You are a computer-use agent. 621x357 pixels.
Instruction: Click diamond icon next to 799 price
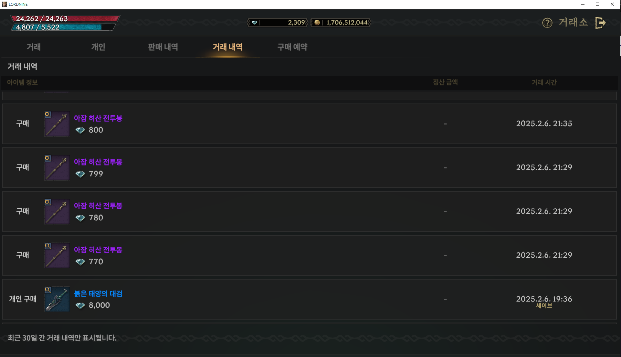[x=80, y=174]
